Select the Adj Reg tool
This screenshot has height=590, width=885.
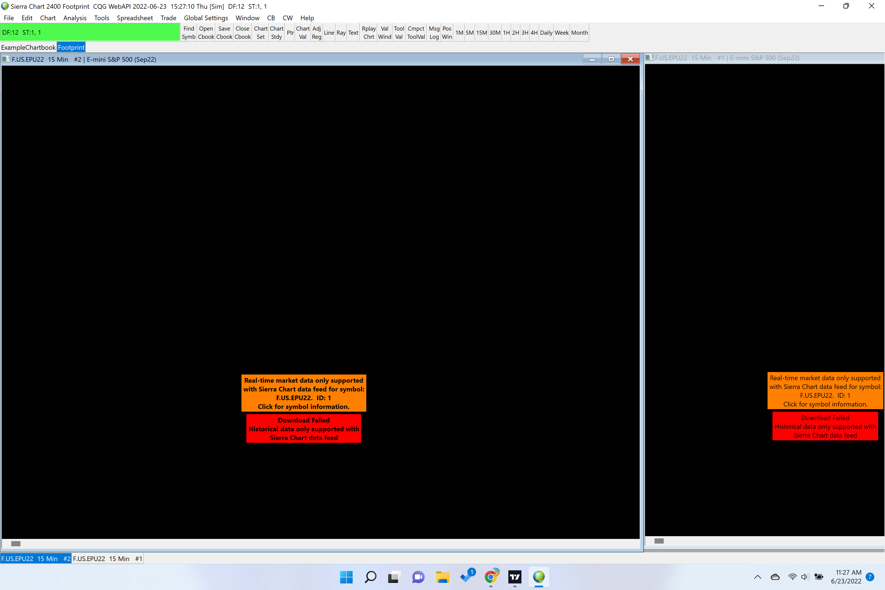317,32
